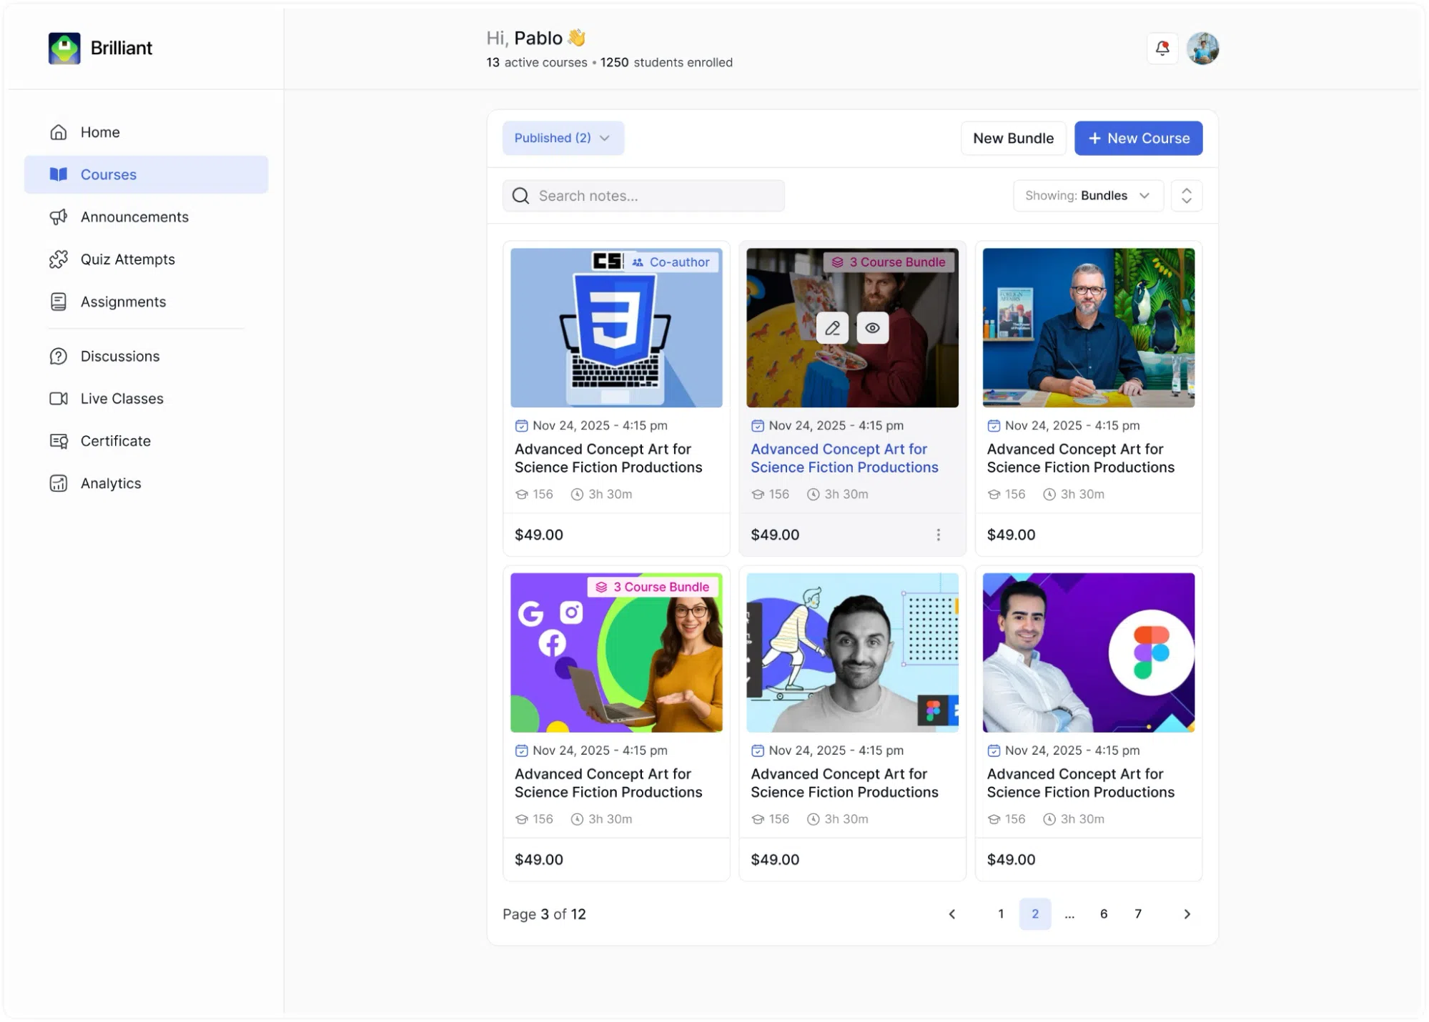Open the notifications bell
Viewport: 1429px width, 1022px height.
click(x=1162, y=49)
